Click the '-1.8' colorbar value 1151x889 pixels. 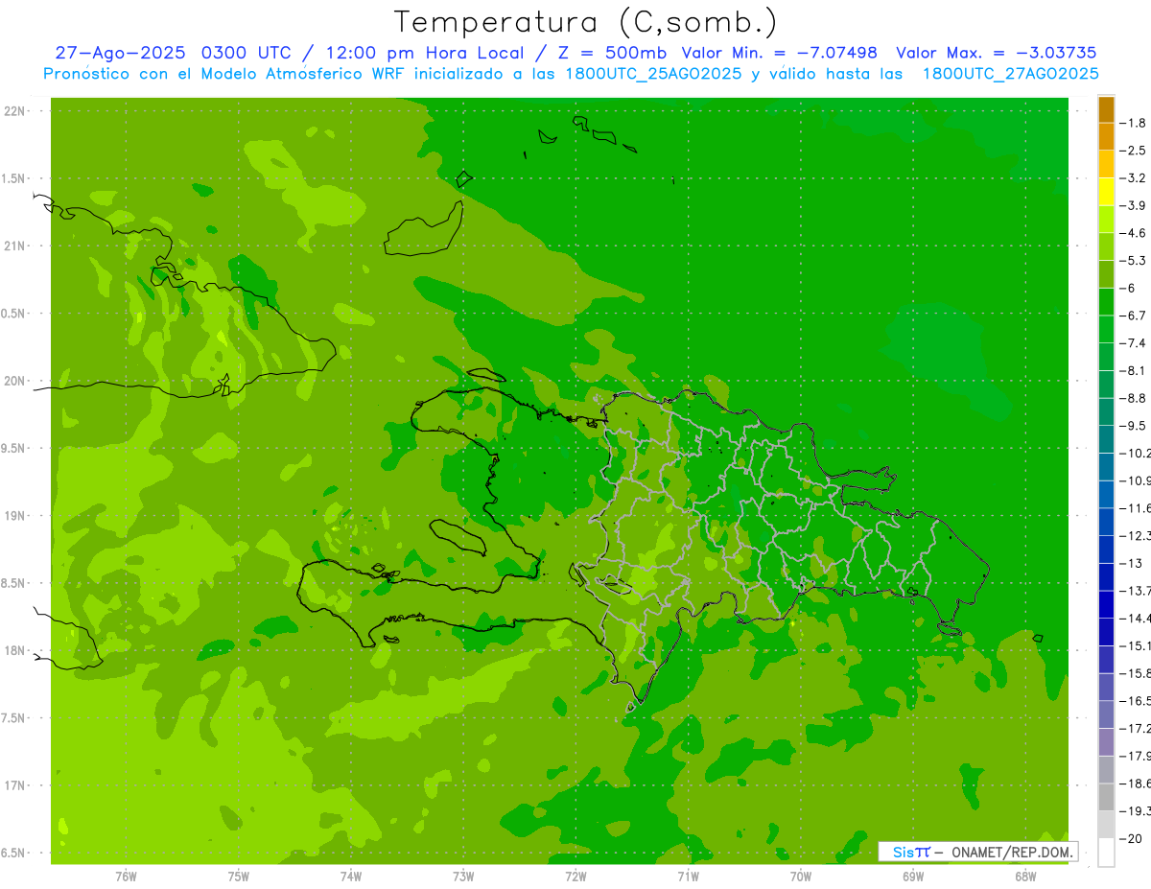tap(1134, 123)
